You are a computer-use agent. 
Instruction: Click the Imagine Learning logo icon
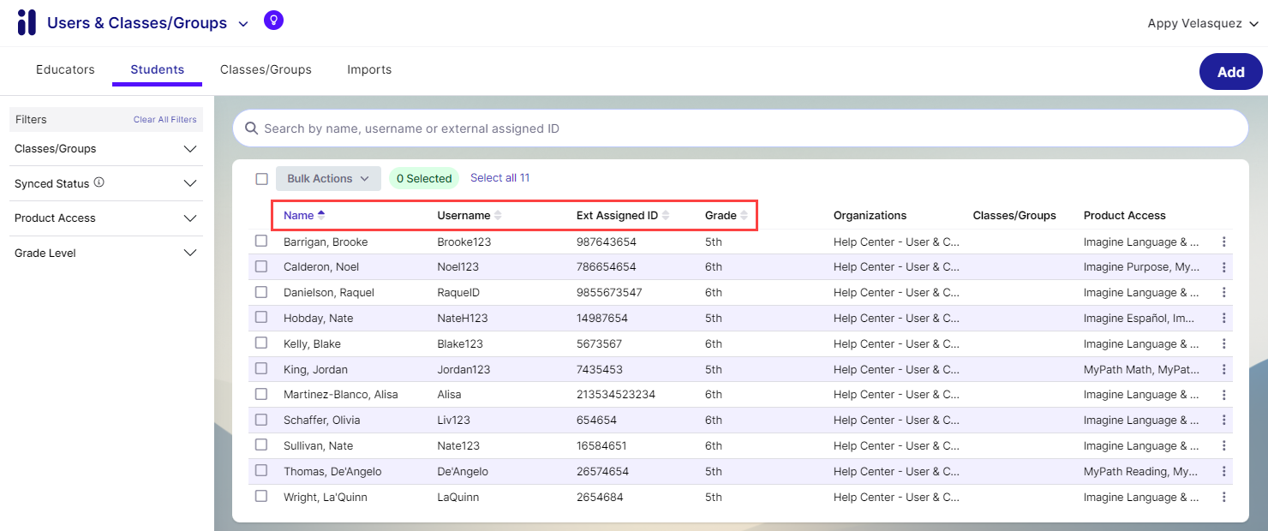27,22
